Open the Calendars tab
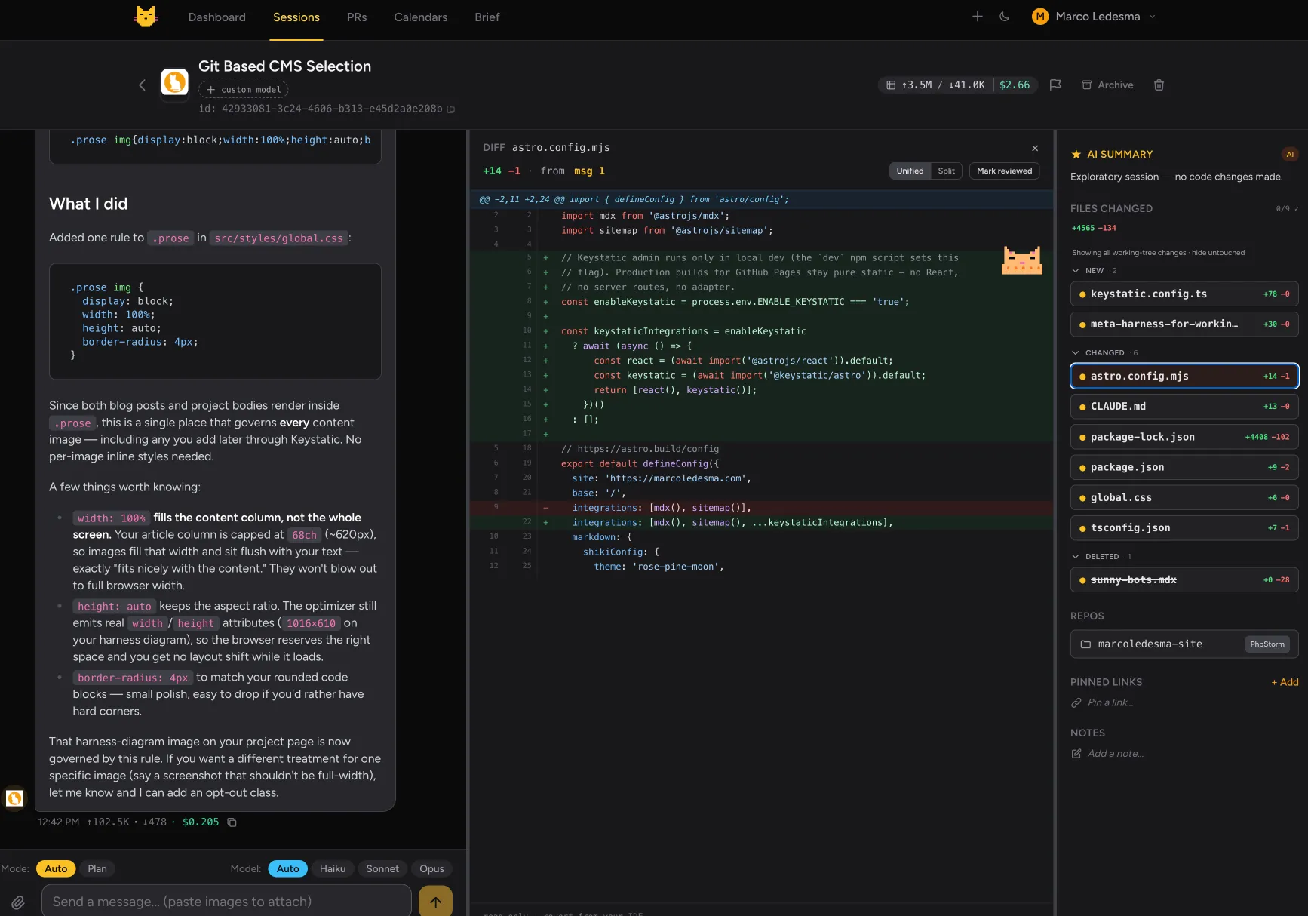1308x916 pixels. 420,17
